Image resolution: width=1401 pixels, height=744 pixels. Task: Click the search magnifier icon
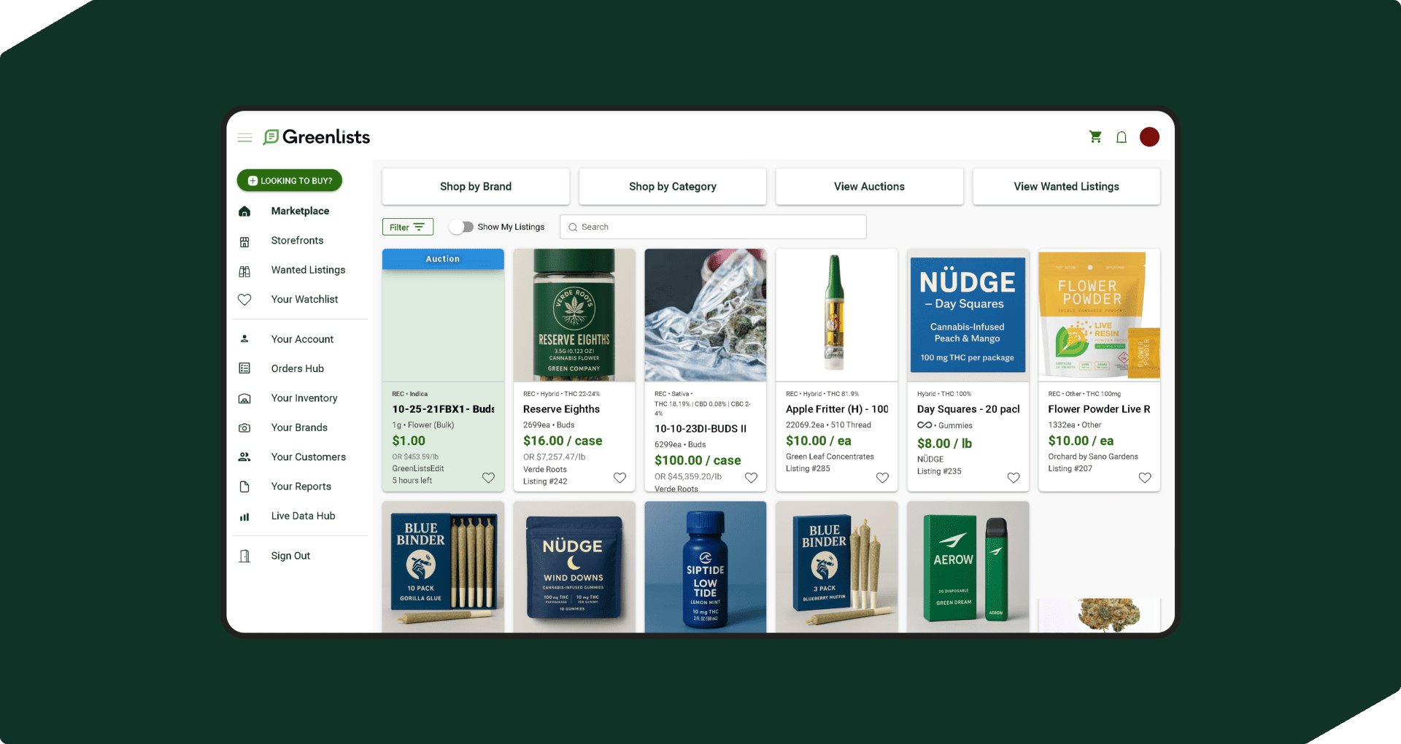pos(573,227)
